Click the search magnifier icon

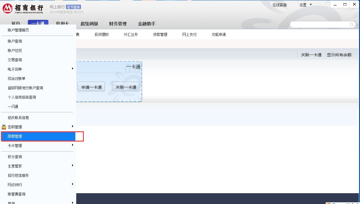tap(351, 25)
